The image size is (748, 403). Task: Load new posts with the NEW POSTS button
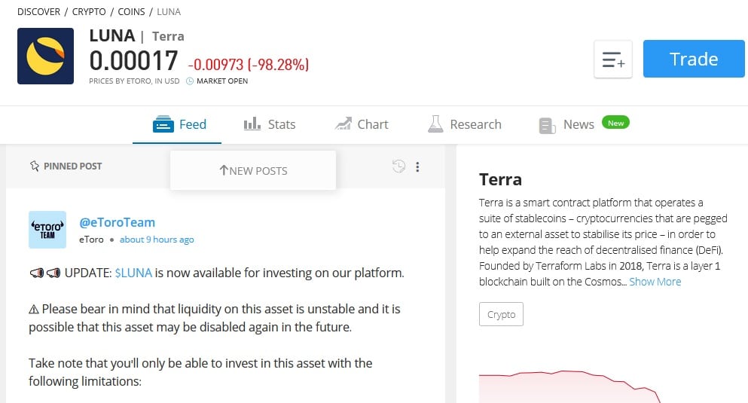253,170
